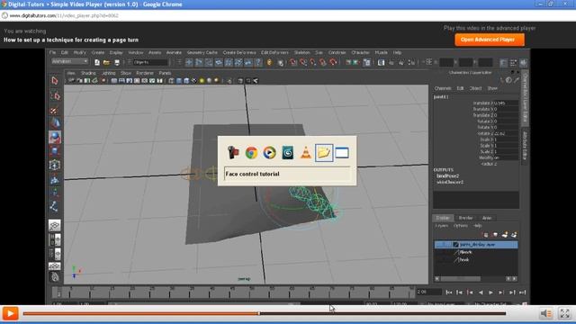Open the viewport Shading menu
The height and width of the screenshot is (324, 576).
(88, 73)
